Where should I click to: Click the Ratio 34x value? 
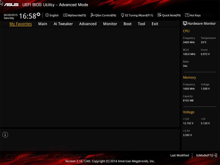pos(185,66)
